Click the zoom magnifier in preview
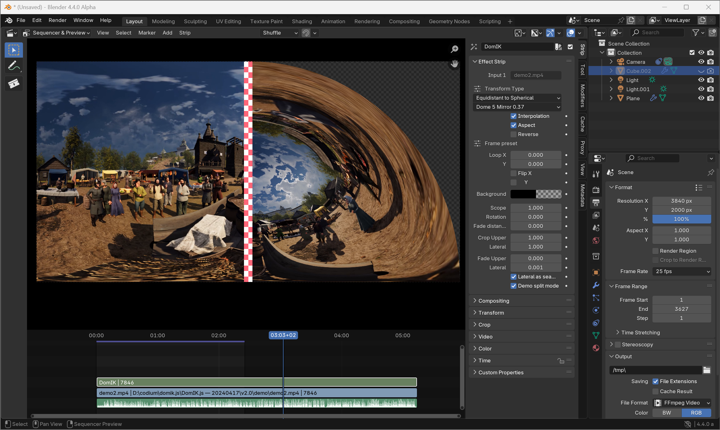 click(x=454, y=49)
